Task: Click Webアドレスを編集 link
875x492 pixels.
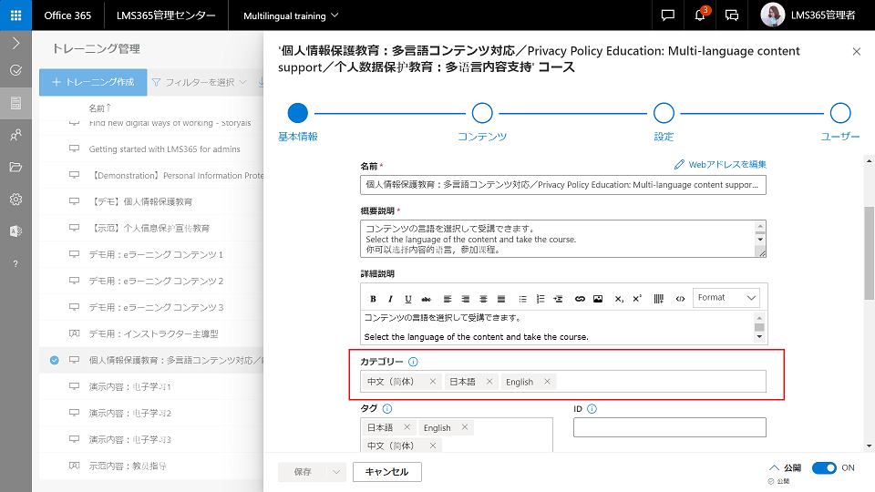Action: tap(720, 165)
